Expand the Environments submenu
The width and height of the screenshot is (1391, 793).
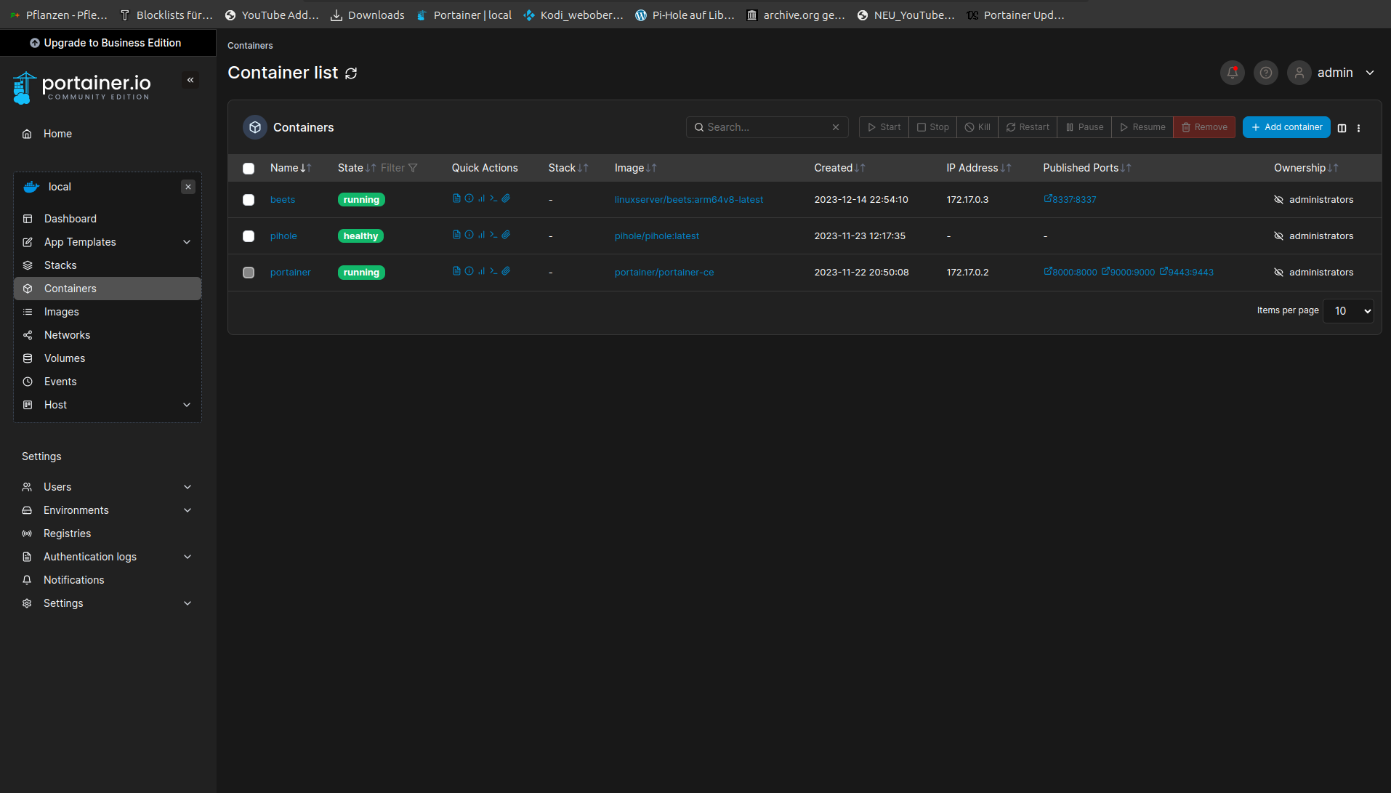coord(188,510)
